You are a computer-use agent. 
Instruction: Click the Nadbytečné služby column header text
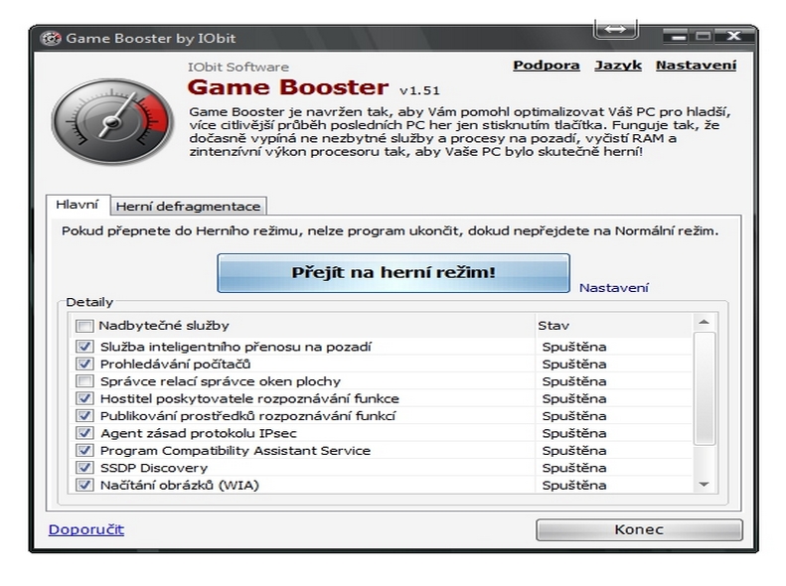tap(164, 326)
